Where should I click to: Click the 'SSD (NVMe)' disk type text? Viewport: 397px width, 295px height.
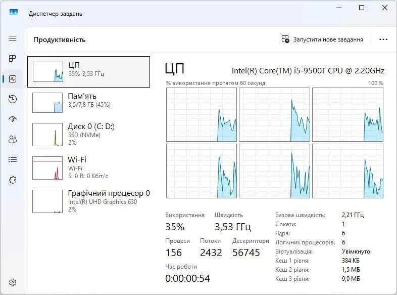click(x=84, y=135)
